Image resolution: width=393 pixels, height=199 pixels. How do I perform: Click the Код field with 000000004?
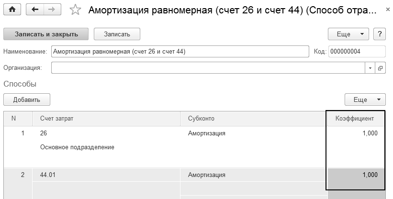coord(357,51)
